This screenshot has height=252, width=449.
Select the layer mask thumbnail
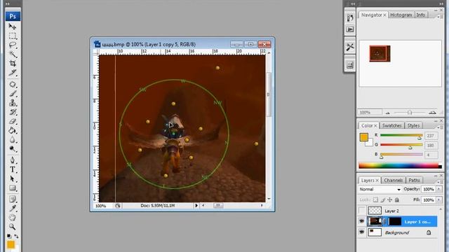click(394, 221)
